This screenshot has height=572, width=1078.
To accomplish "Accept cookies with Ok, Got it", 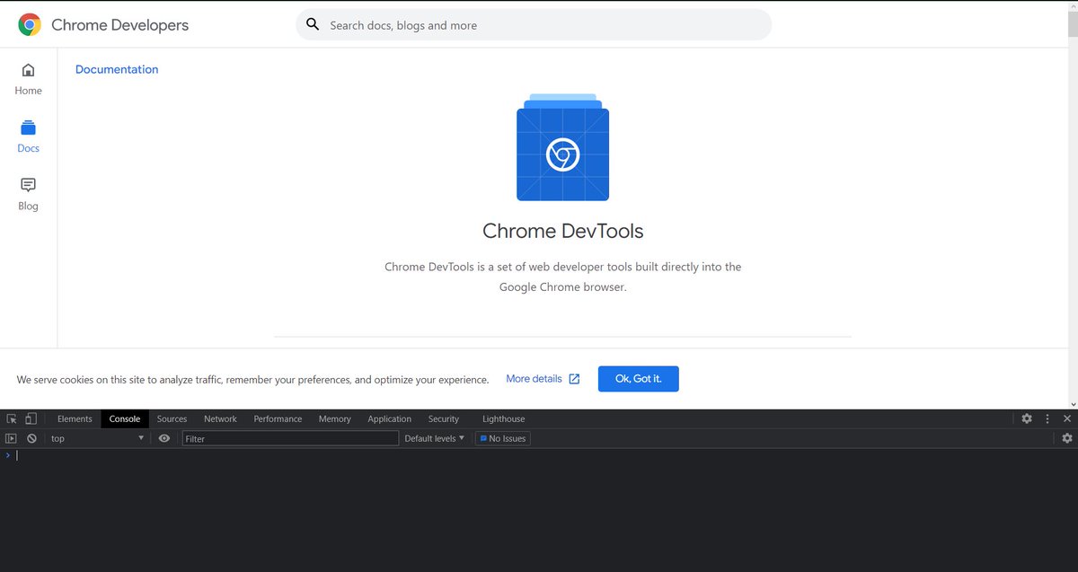I will click(638, 379).
